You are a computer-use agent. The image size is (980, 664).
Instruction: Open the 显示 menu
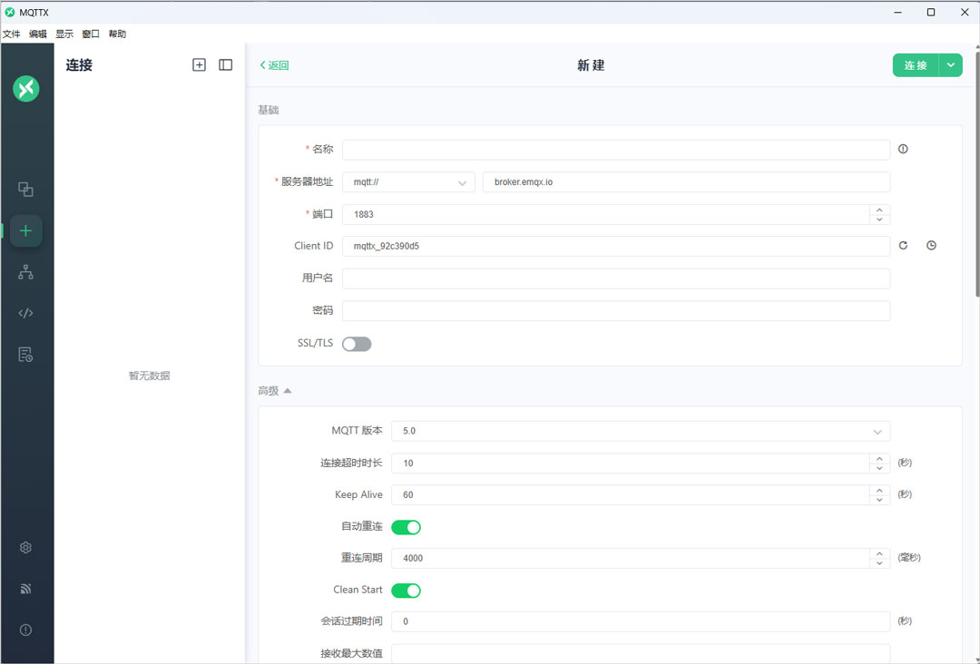[x=64, y=34]
